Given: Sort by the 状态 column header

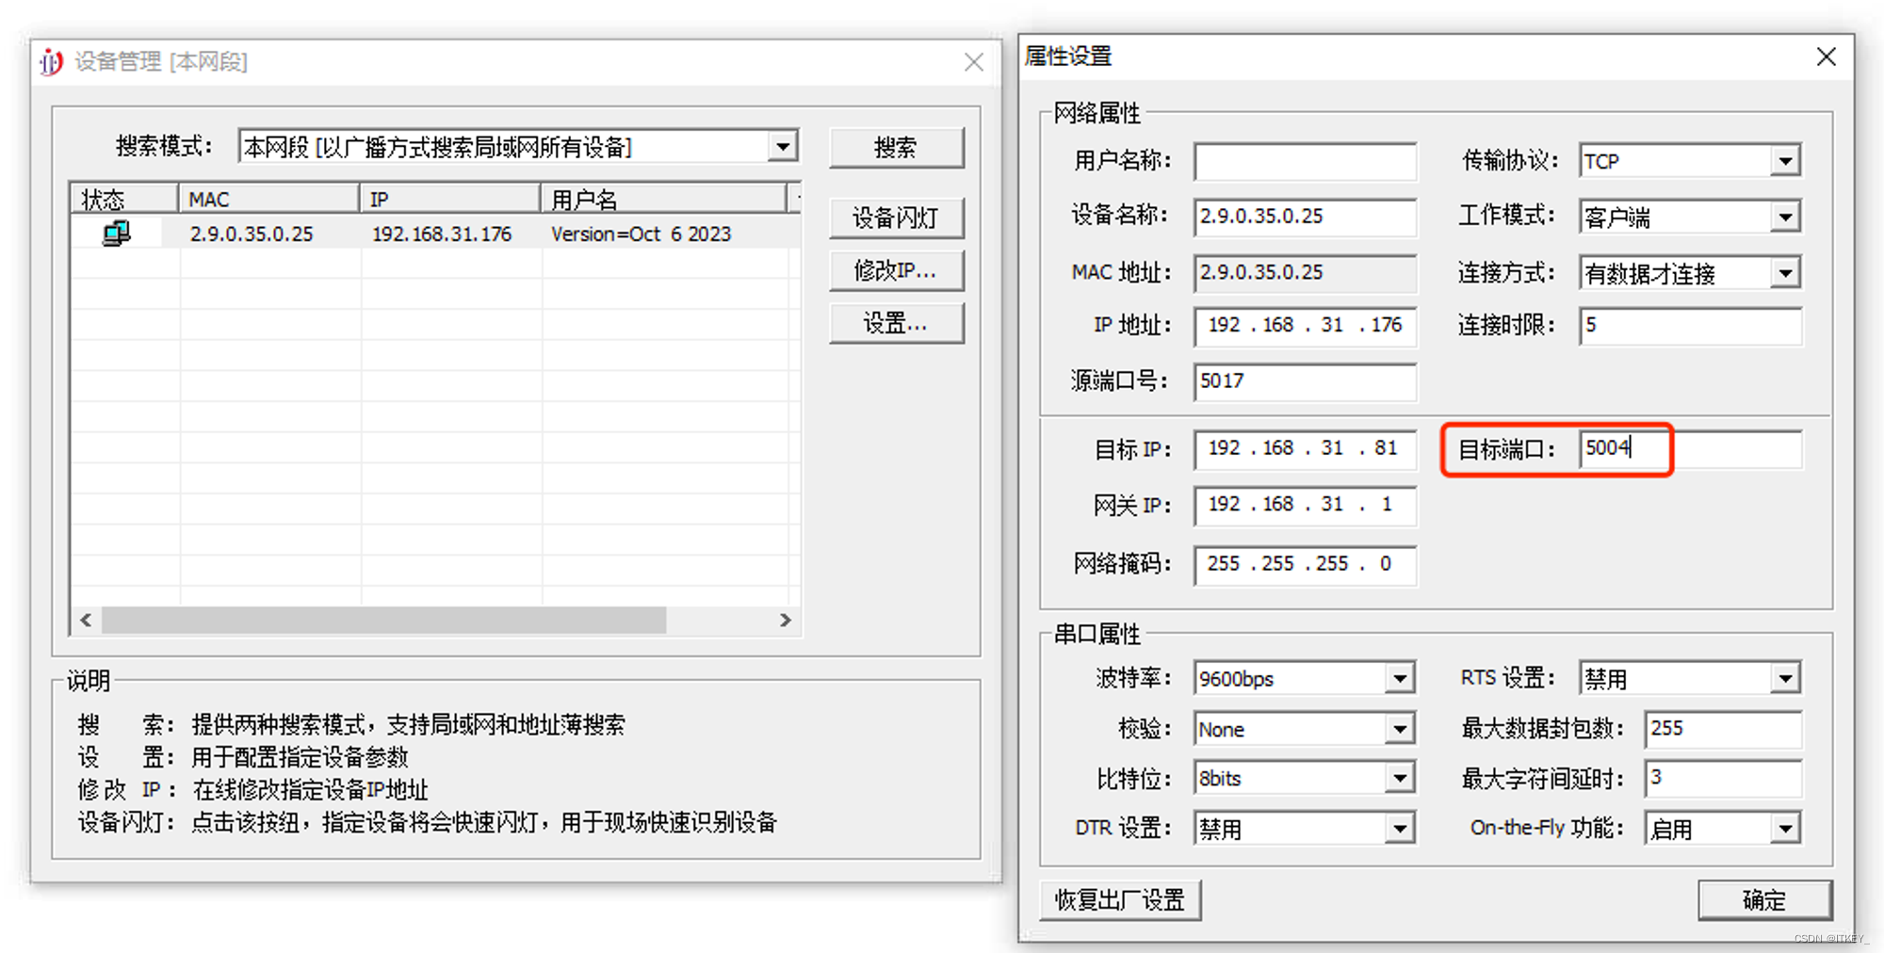Looking at the screenshot, I should click(x=125, y=199).
